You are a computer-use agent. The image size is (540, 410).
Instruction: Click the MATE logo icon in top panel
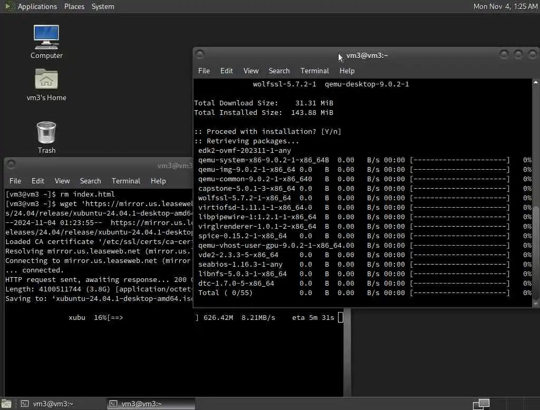9,6
